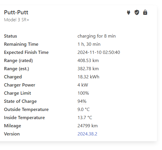Click the '1 h, 30 min' remaining time
This screenshot has width=162, height=150.
89,44
